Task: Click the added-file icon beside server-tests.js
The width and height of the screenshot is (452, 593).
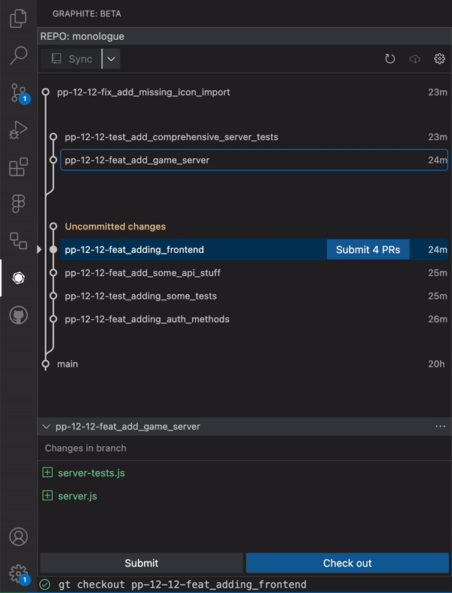Action: [x=47, y=473]
